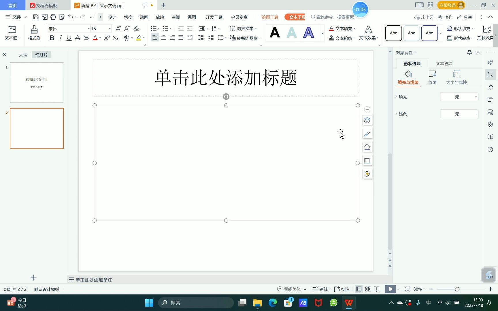The image size is (498, 311).
Task: Clear formatting with the eraser icon
Action: tap(136, 29)
